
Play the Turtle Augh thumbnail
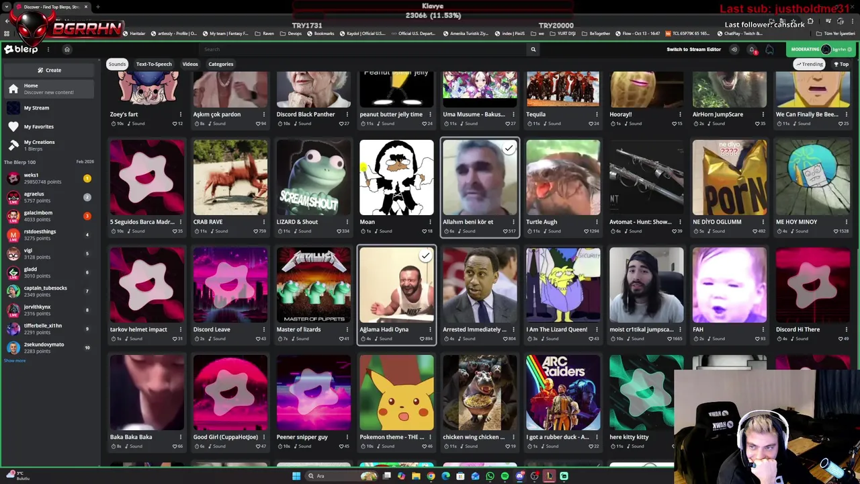tap(563, 177)
